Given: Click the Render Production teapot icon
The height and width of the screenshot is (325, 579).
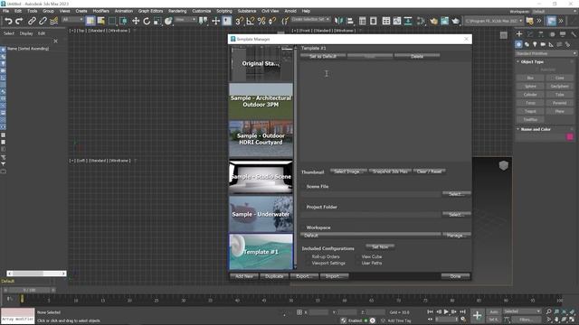Looking at the screenshot, I should 456,21.
